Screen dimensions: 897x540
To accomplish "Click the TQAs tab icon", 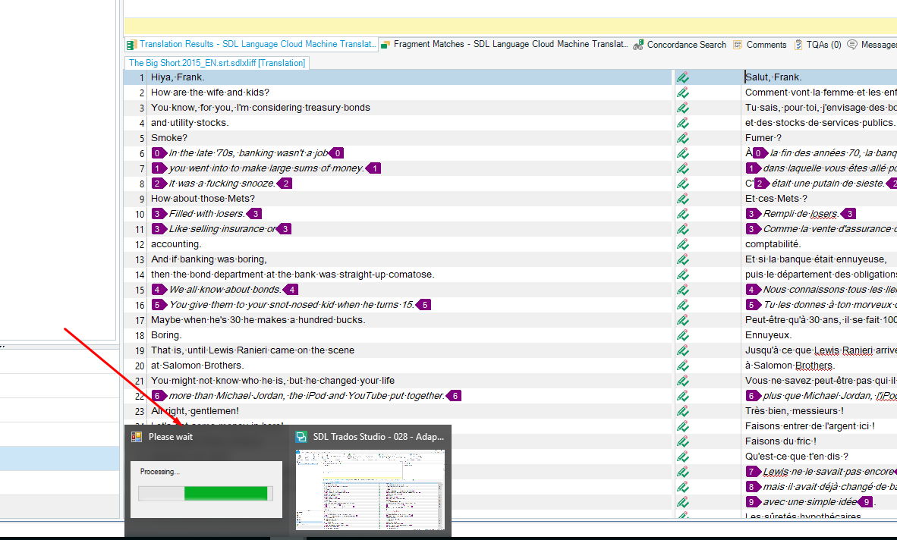I will click(x=798, y=45).
